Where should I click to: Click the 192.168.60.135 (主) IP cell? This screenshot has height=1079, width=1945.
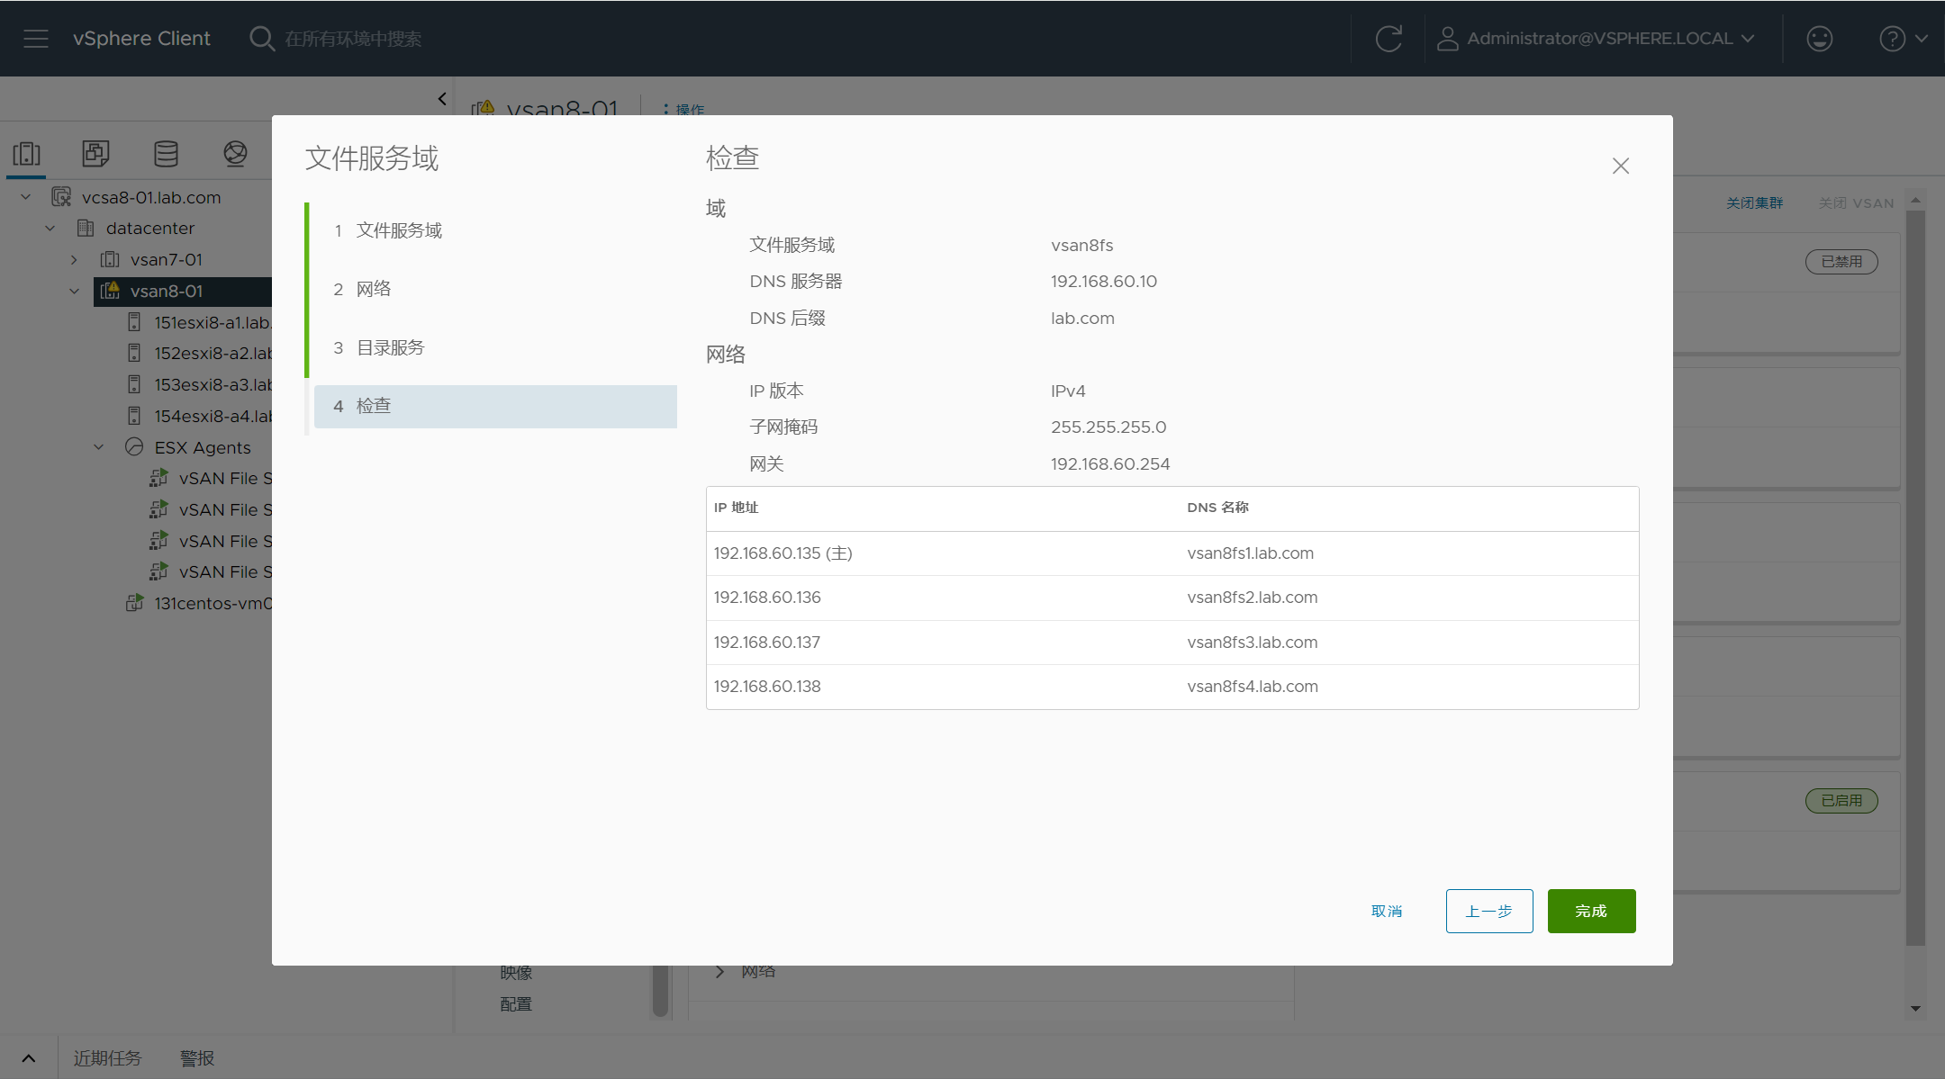coord(783,553)
